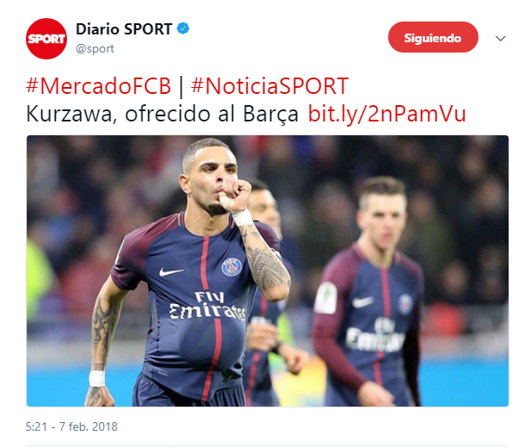531x448 pixels.
Task: Click the tweet text 'Kurzawa, ofrecido al Barça'
Action: pos(162,114)
